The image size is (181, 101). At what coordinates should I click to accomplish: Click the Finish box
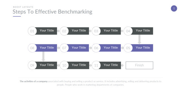139,65
